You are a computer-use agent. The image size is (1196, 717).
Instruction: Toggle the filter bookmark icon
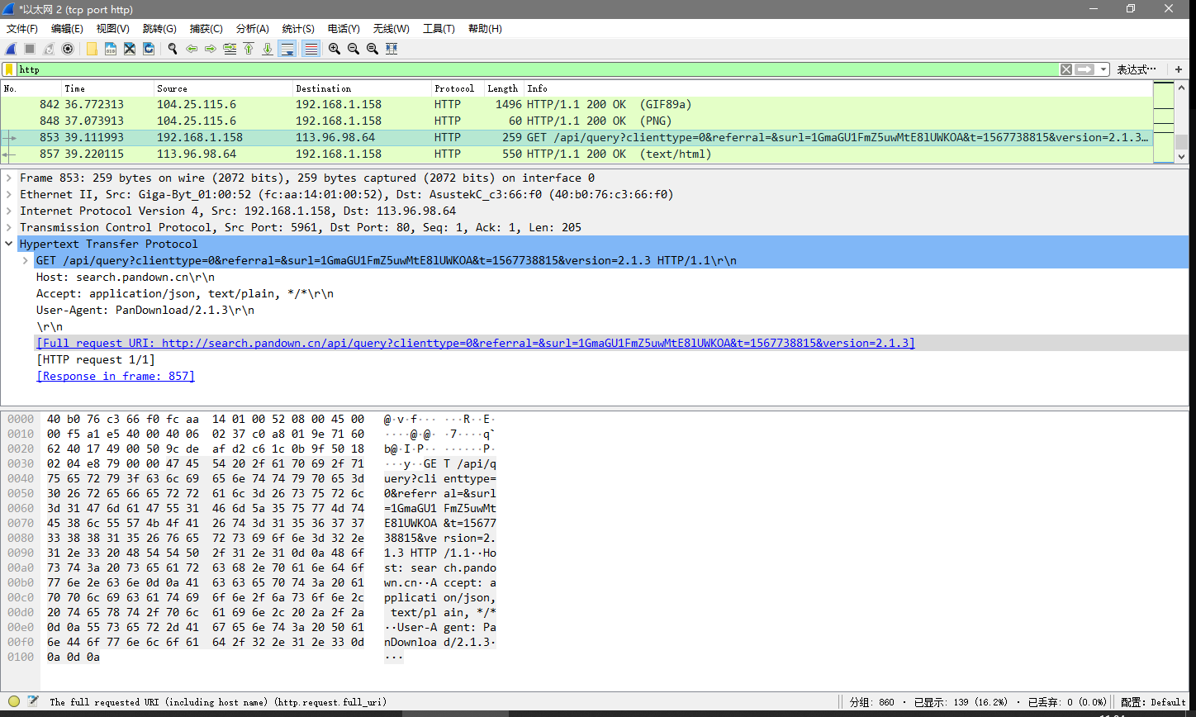point(10,69)
